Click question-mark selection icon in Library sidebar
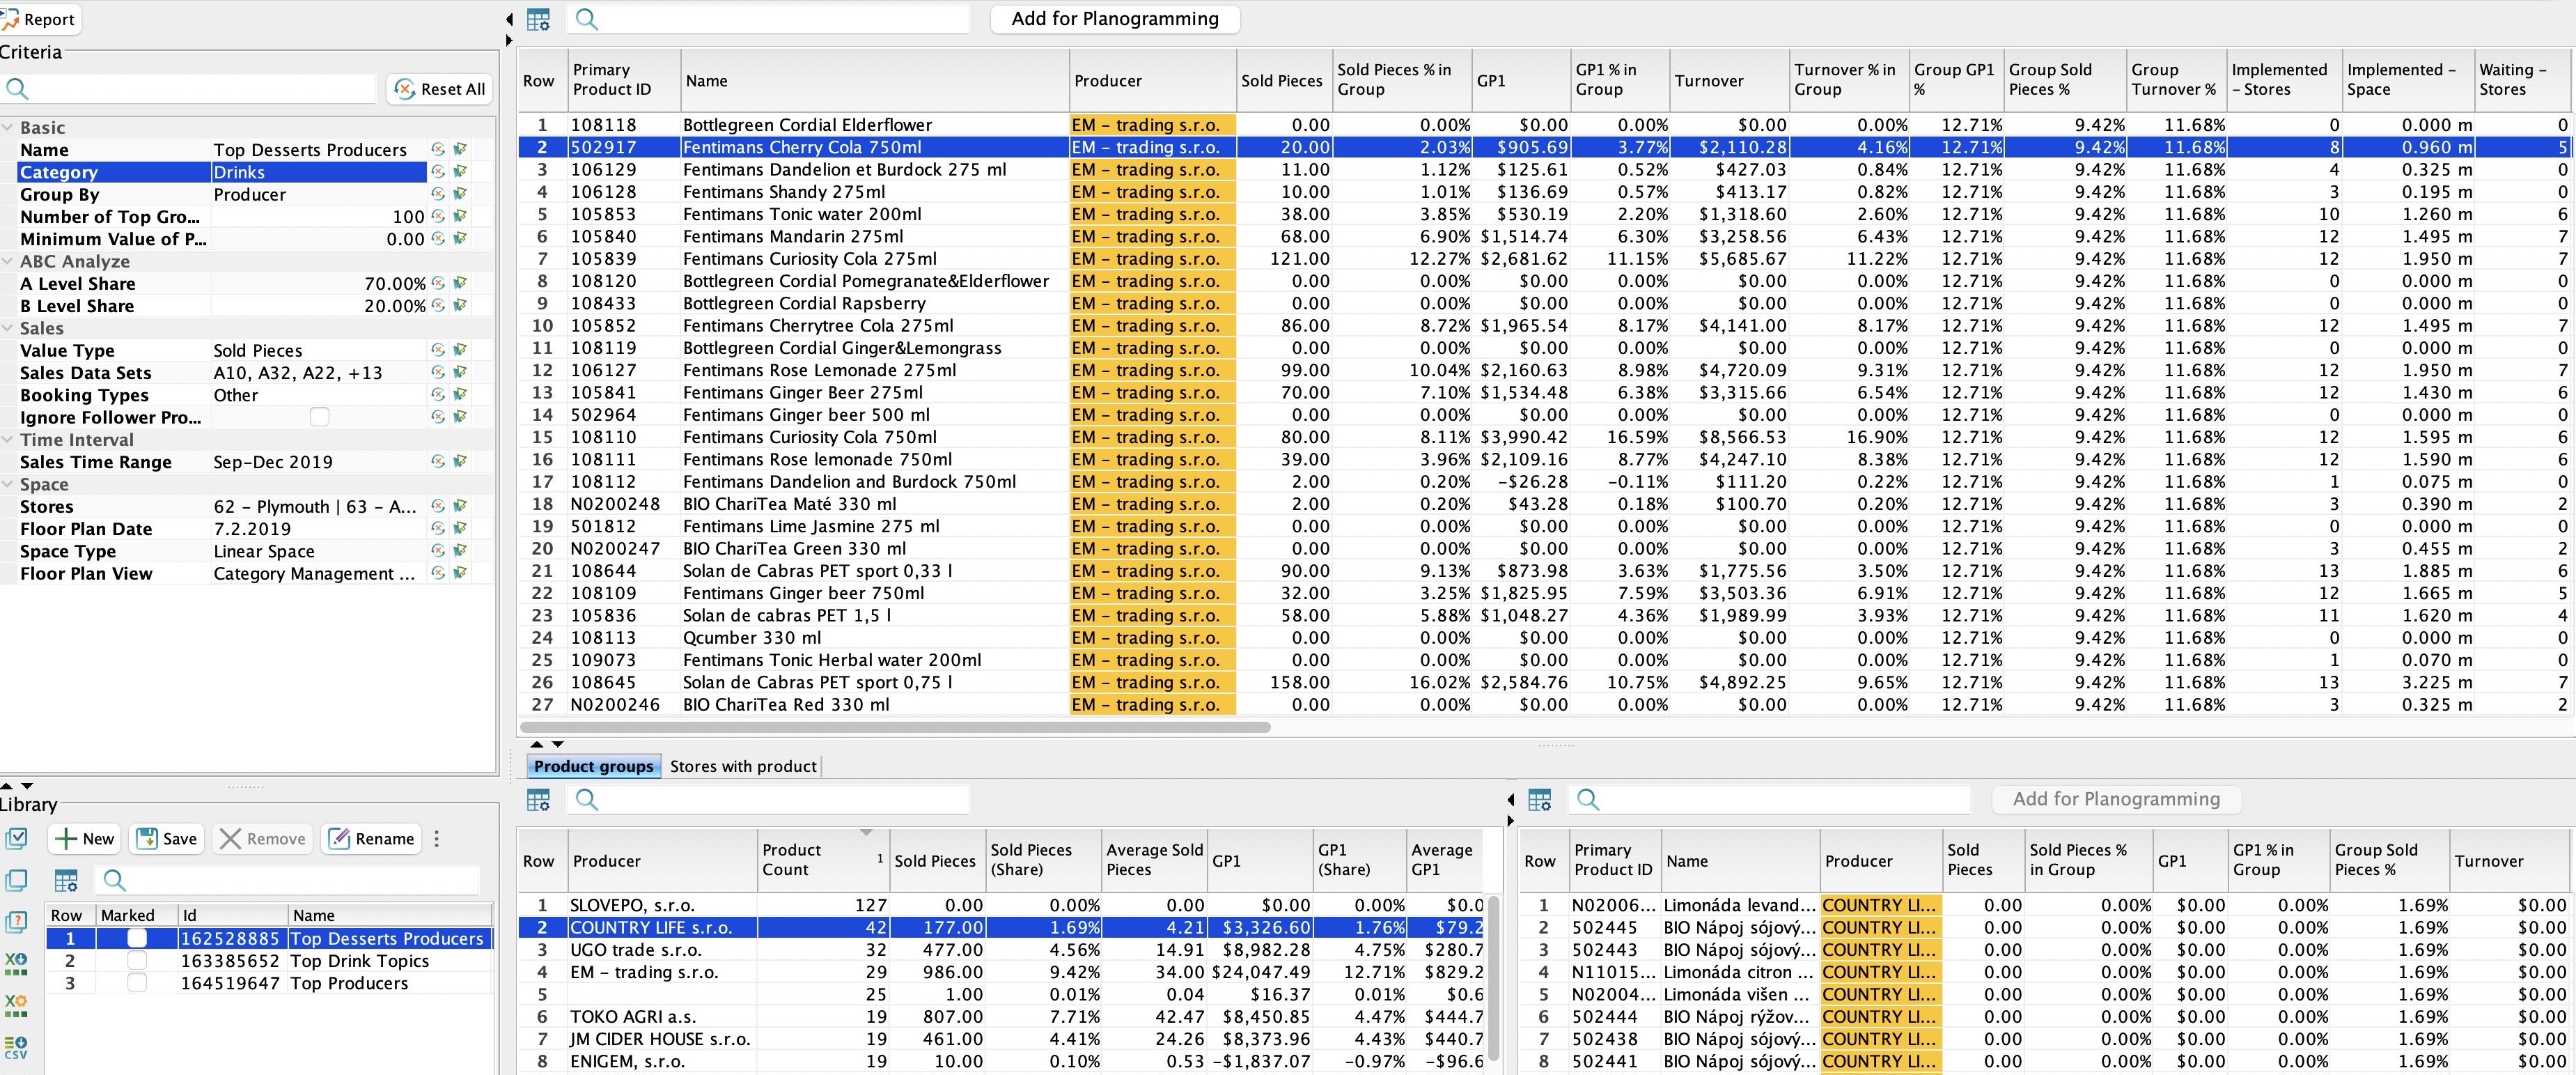2576x1075 pixels. pos(16,921)
